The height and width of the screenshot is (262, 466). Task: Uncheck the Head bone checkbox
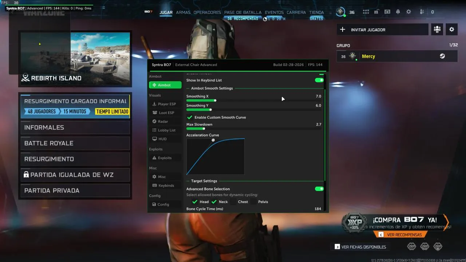[195, 202]
